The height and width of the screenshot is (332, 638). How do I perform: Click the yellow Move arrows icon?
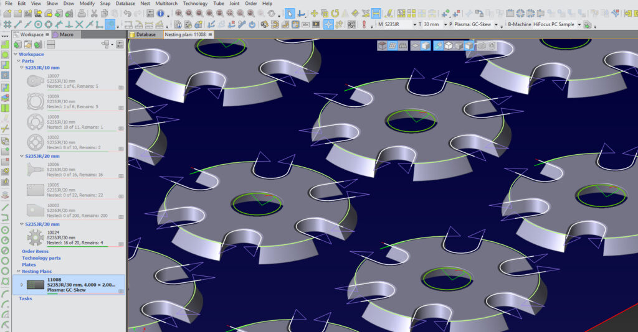314,14
